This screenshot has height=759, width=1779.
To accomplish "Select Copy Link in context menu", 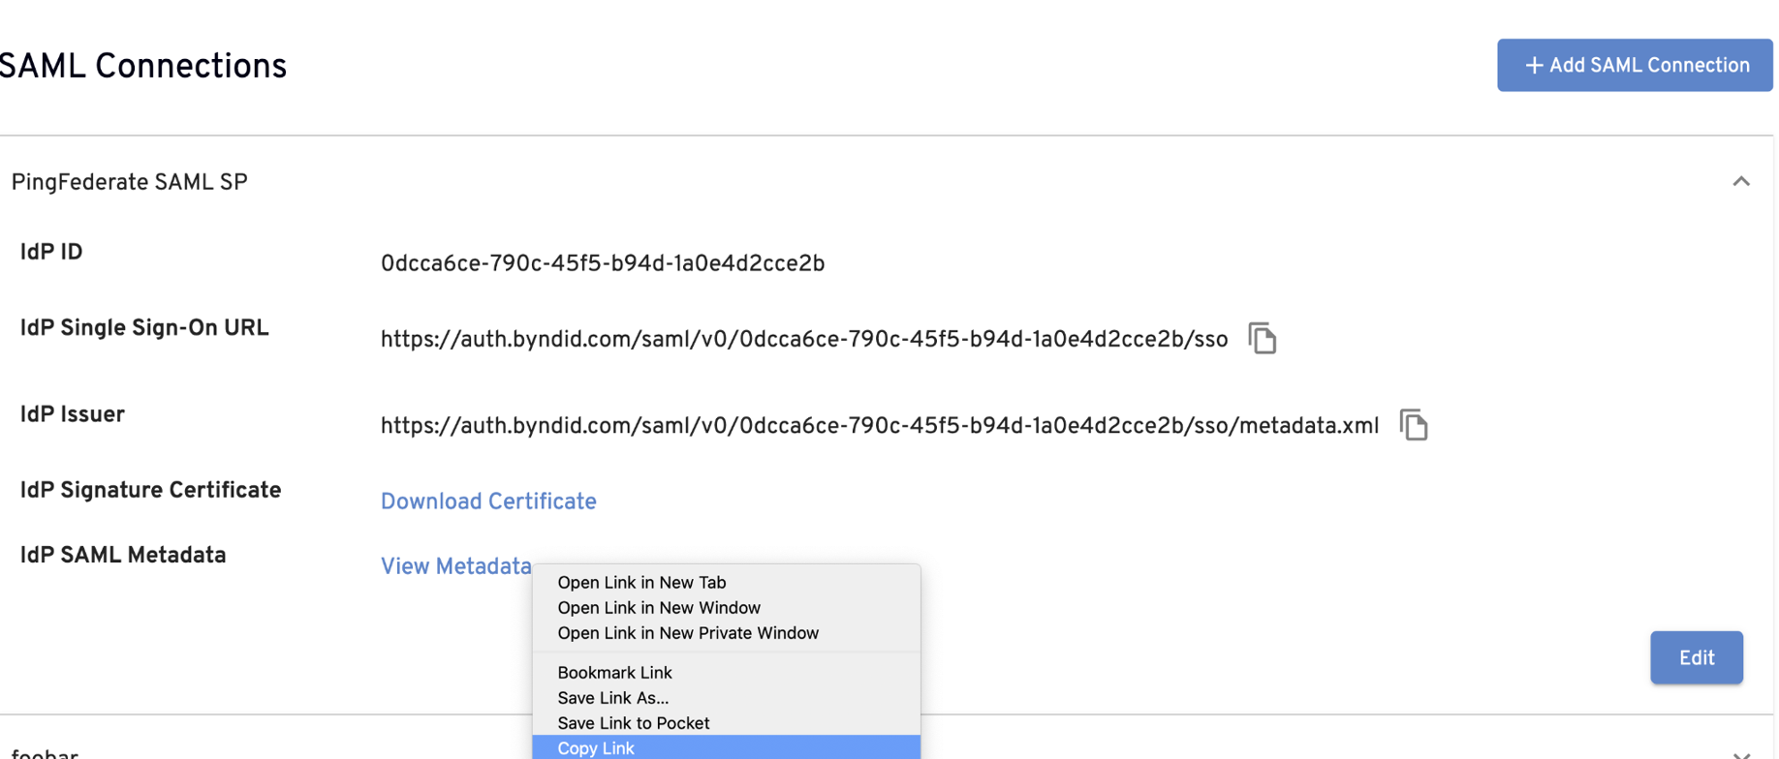I will 596,747.
